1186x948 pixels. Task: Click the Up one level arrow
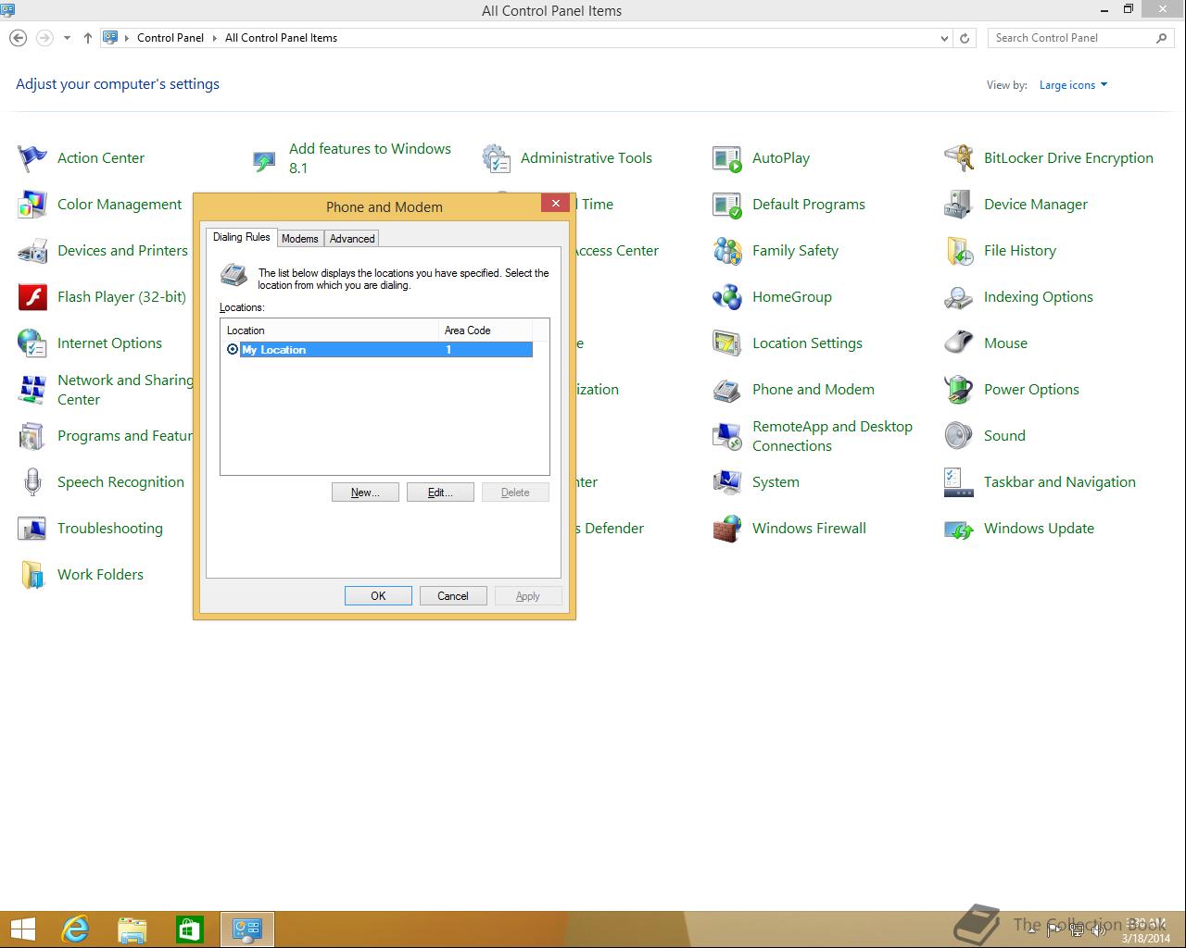pyautogui.click(x=87, y=38)
